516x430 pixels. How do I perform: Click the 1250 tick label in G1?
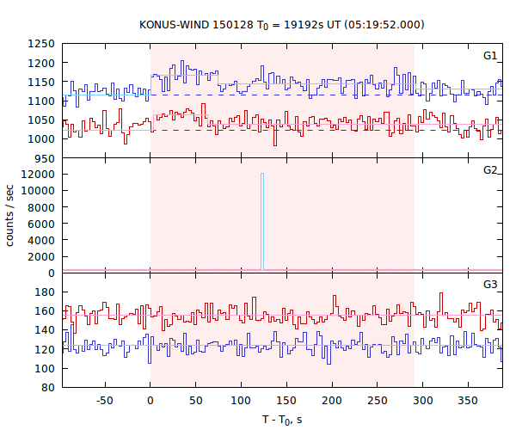point(41,44)
